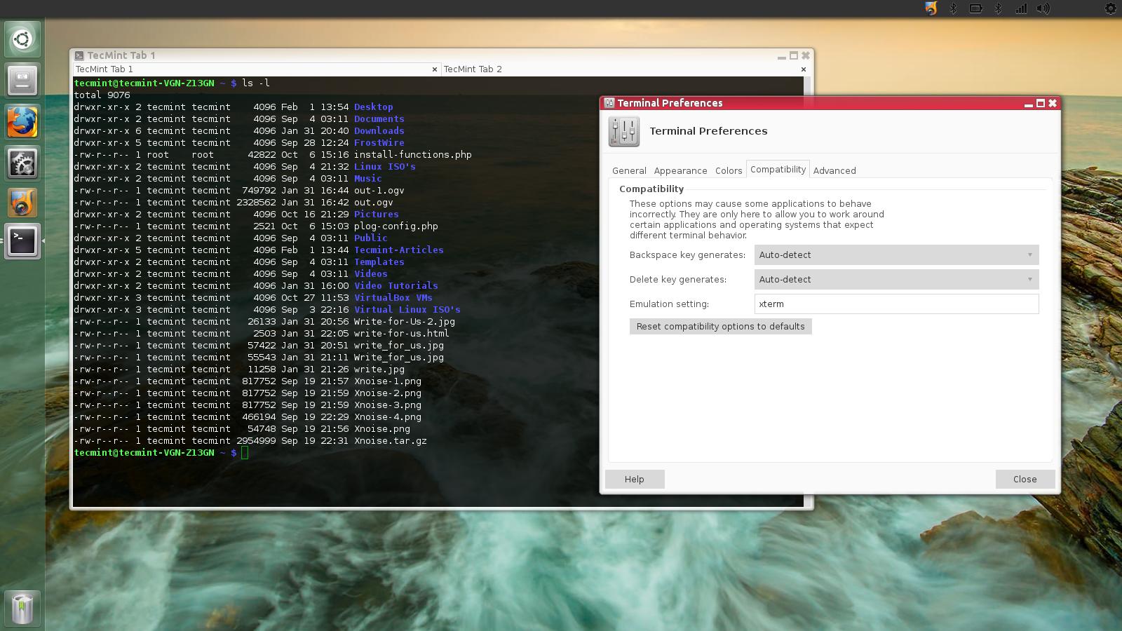Open the Terminal from the dock

tap(22, 241)
